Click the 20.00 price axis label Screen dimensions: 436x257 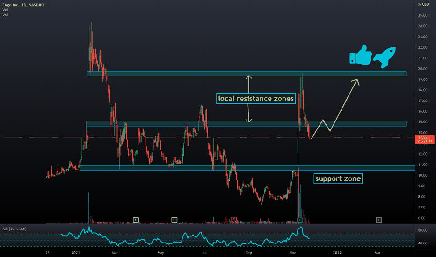[x=422, y=69]
